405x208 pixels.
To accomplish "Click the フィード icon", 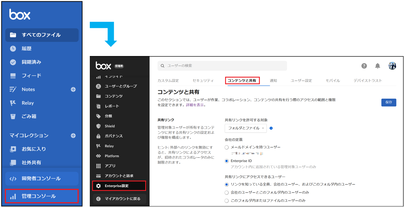I will tap(13, 76).
